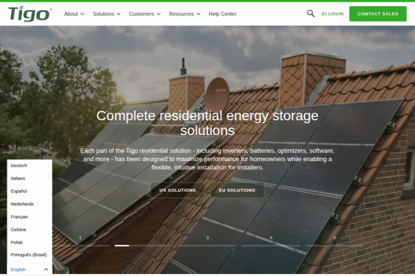Choose Español from the language list
This screenshot has width=415, height=276.
click(x=19, y=191)
